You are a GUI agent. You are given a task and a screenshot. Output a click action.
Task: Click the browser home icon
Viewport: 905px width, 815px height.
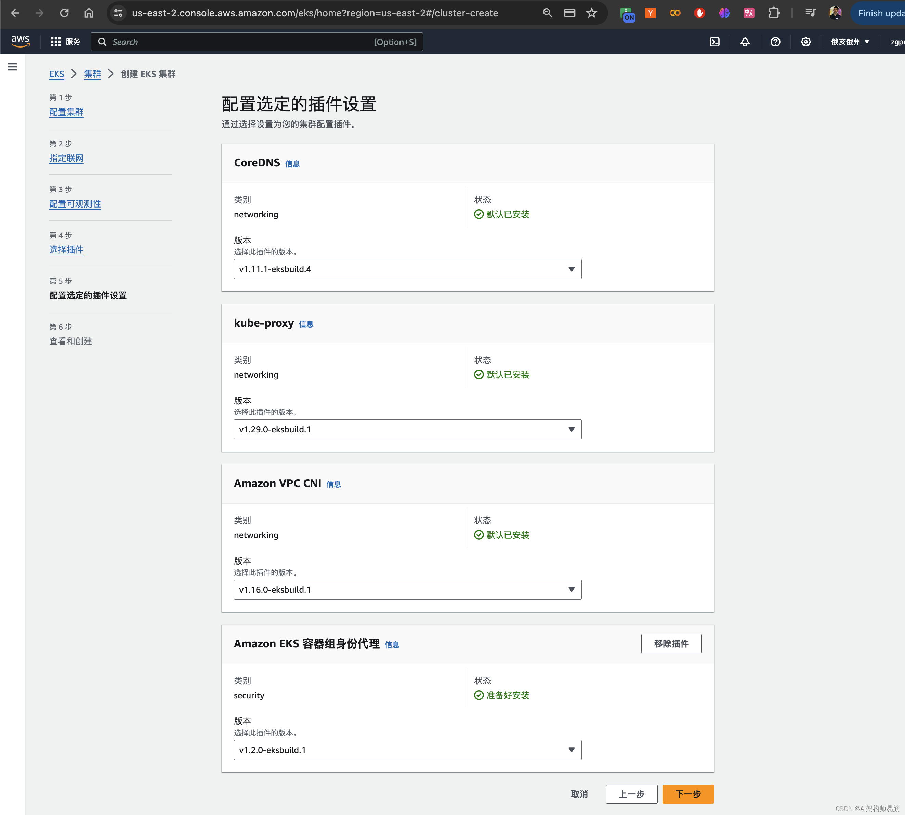click(89, 13)
